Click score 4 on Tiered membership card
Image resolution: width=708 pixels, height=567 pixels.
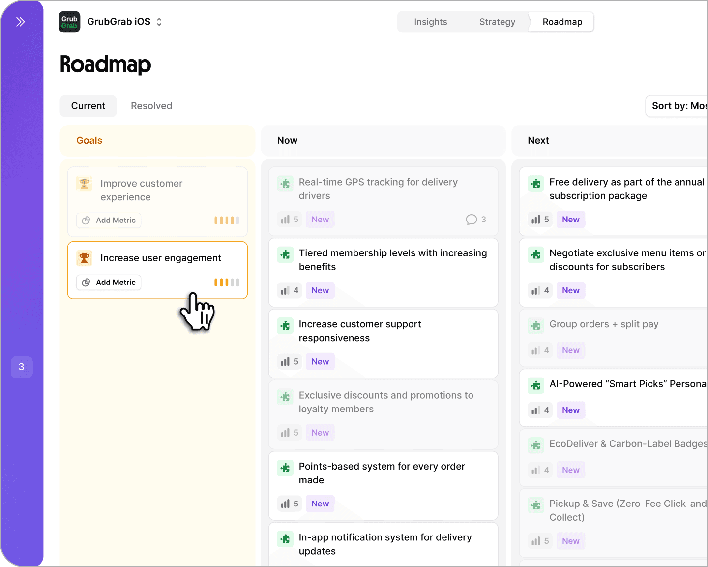click(x=290, y=290)
